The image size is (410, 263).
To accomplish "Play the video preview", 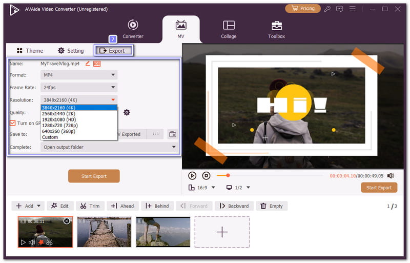I will point(192,175).
